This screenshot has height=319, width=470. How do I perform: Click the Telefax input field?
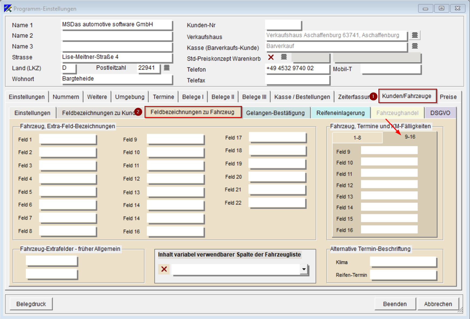(297, 80)
